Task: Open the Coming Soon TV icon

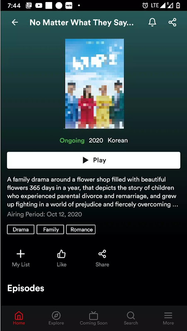Action: [x=94, y=318]
